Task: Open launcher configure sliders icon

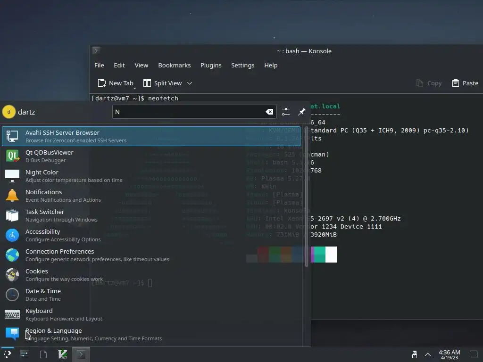Action: pyautogui.click(x=285, y=112)
